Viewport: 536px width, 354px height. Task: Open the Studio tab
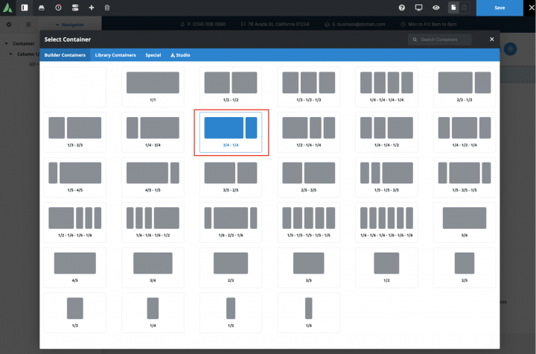tap(180, 55)
